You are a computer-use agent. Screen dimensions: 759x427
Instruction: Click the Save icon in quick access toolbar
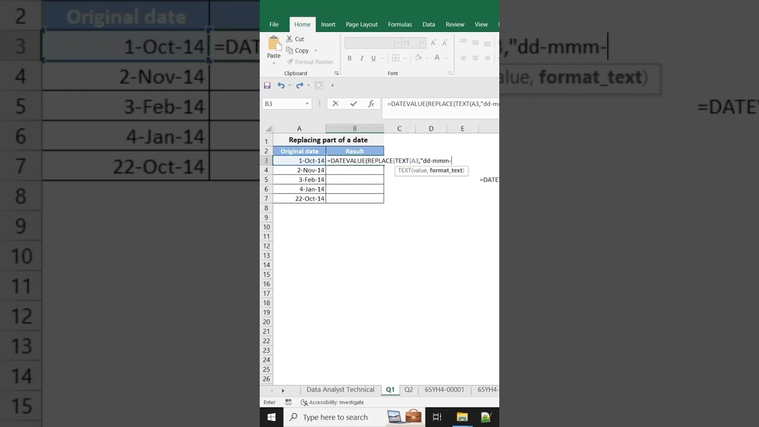[x=267, y=85]
